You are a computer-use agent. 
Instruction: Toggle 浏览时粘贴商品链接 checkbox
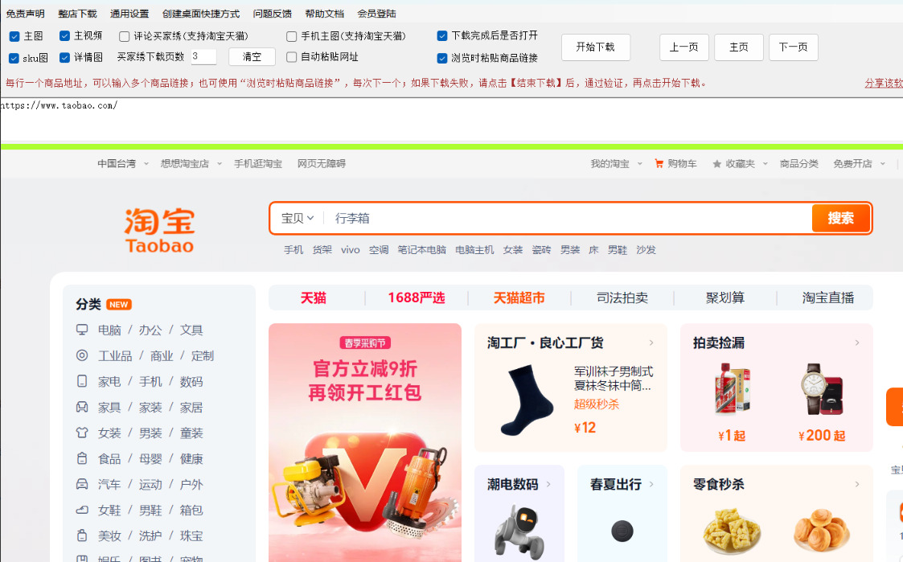coord(441,58)
